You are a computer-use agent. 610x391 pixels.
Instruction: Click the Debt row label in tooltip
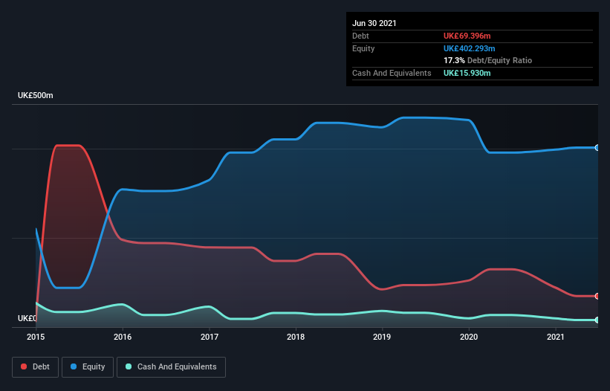point(360,36)
